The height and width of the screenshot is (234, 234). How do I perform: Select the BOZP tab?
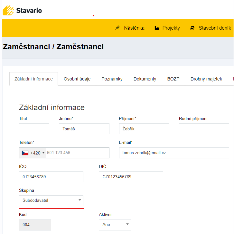coord(173,79)
